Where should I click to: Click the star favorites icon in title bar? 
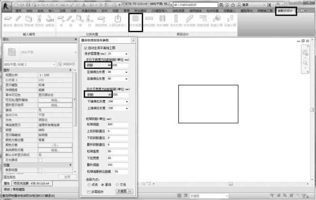click(233, 5)
